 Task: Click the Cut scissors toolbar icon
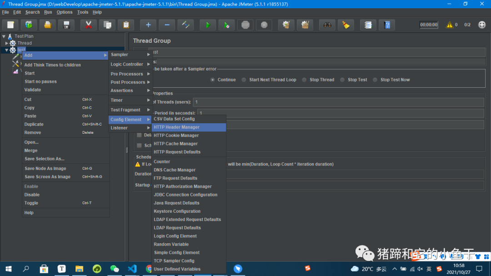[x=89, y=25]
